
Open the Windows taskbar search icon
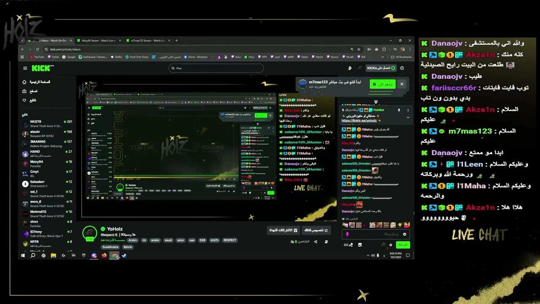coord(33,255)
